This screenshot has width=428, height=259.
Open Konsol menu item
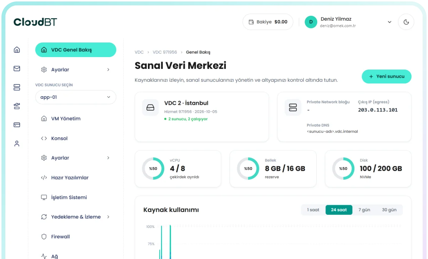[76, 138]
